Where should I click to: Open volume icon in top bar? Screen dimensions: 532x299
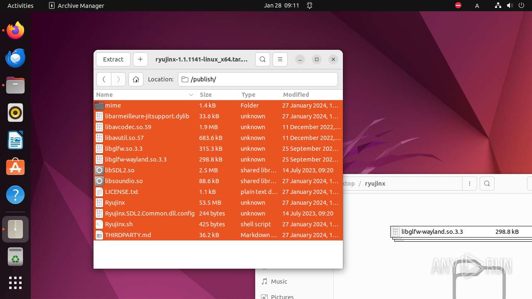pyautogui.click(x=510, y=5)
